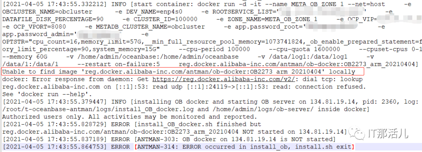Click the '--restart on-failure:5' option text

click(119, 64)
